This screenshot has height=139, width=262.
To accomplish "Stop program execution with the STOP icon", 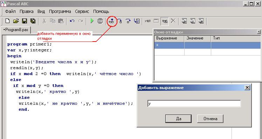I will pos(100,21).
